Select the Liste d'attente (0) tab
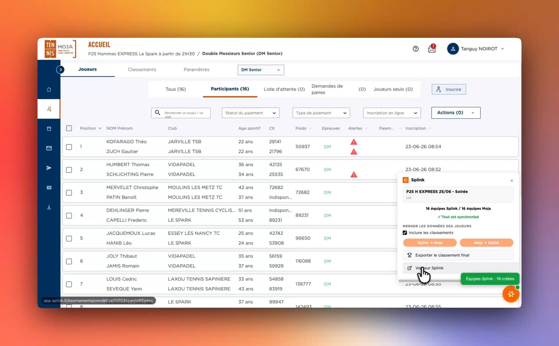The width and height of the screenshot is (559, 346). click(x=284, y=89)
